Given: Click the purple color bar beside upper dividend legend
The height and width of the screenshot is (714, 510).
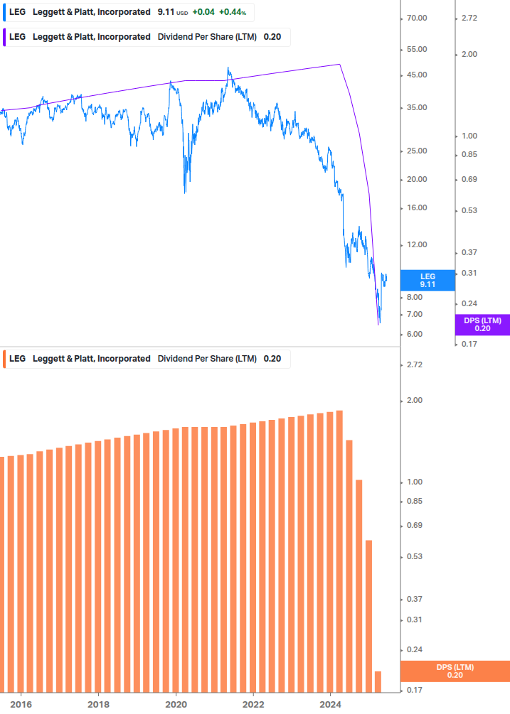Looking at the screenshot, I should [x=4, y=37].
